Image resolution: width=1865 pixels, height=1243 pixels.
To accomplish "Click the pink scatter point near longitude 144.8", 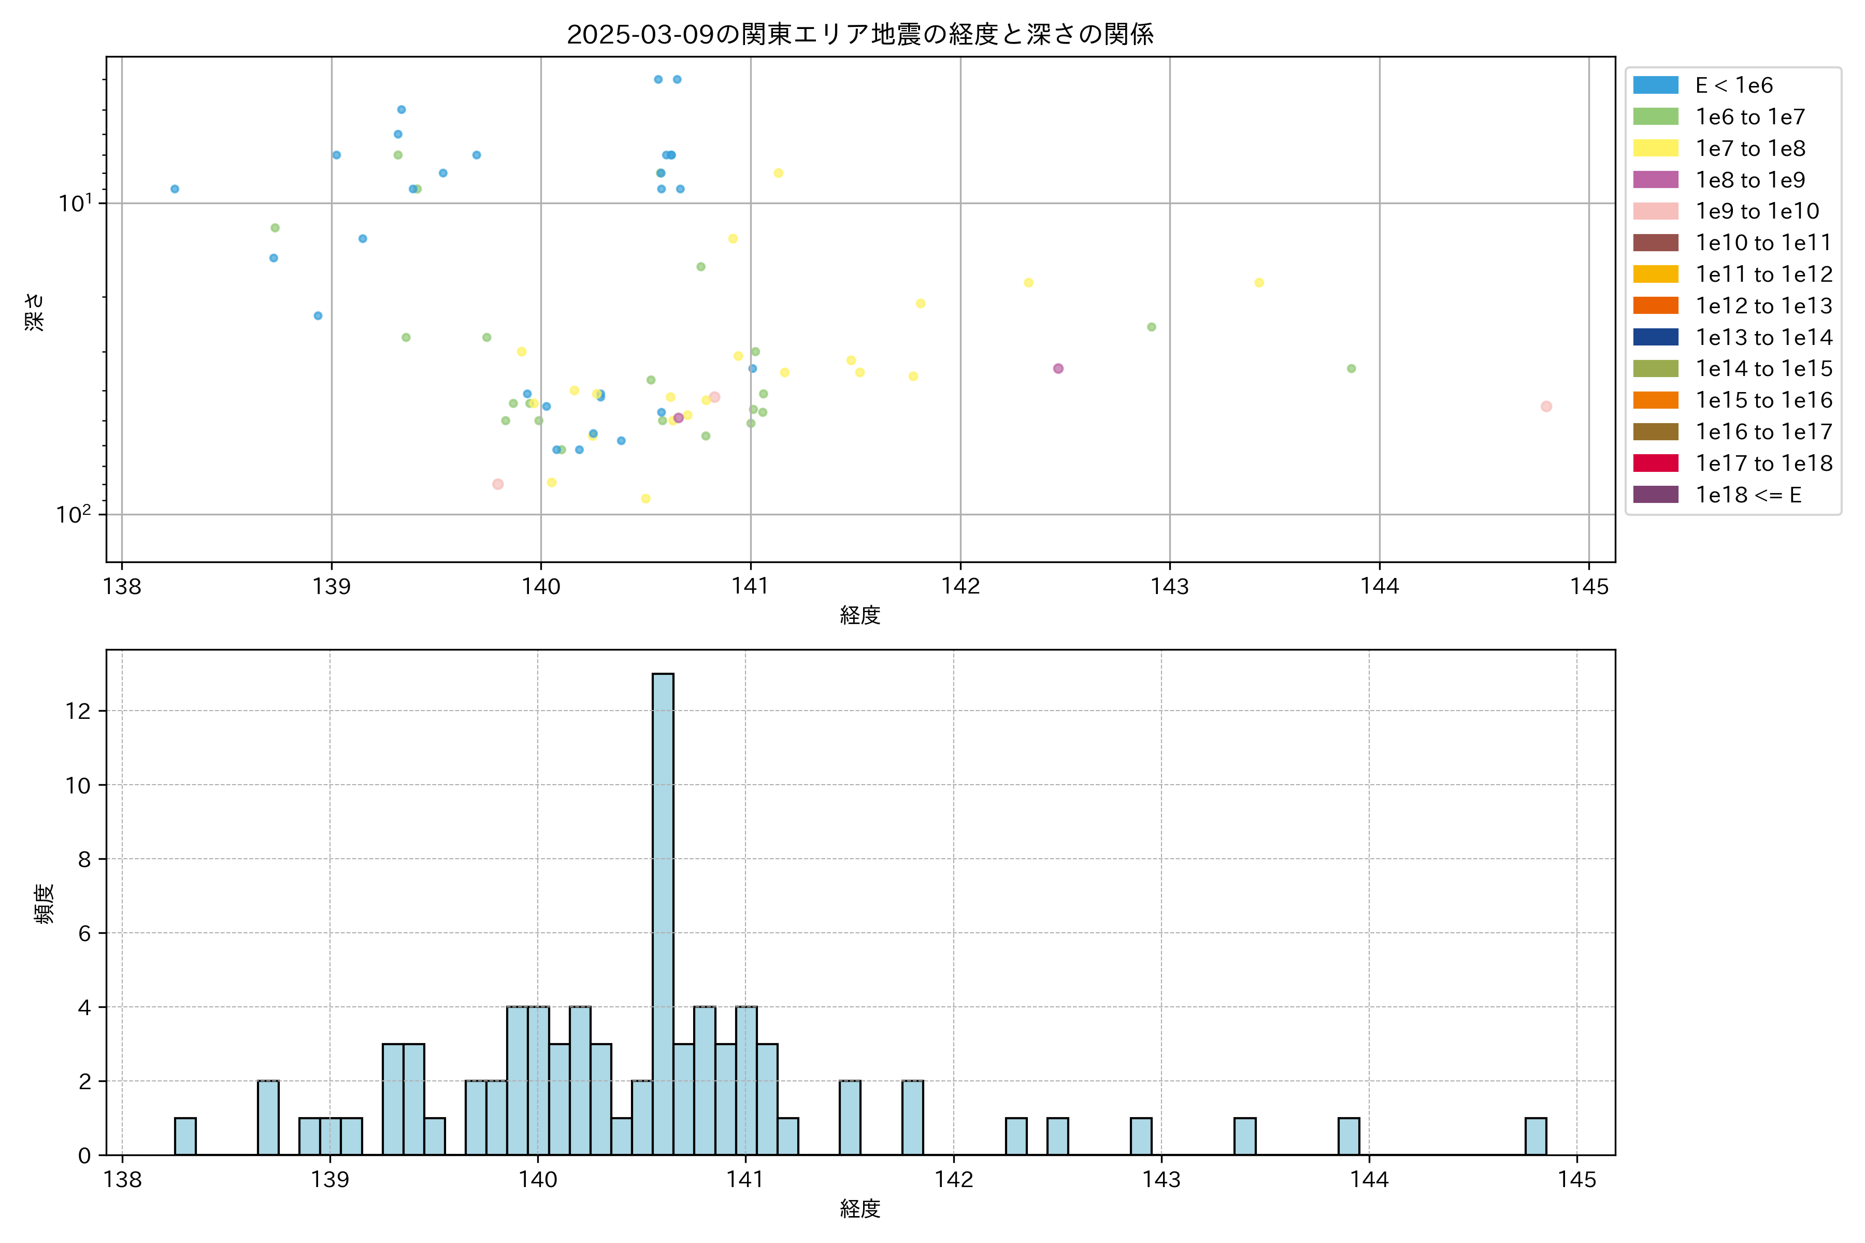I will (1546, 407).
